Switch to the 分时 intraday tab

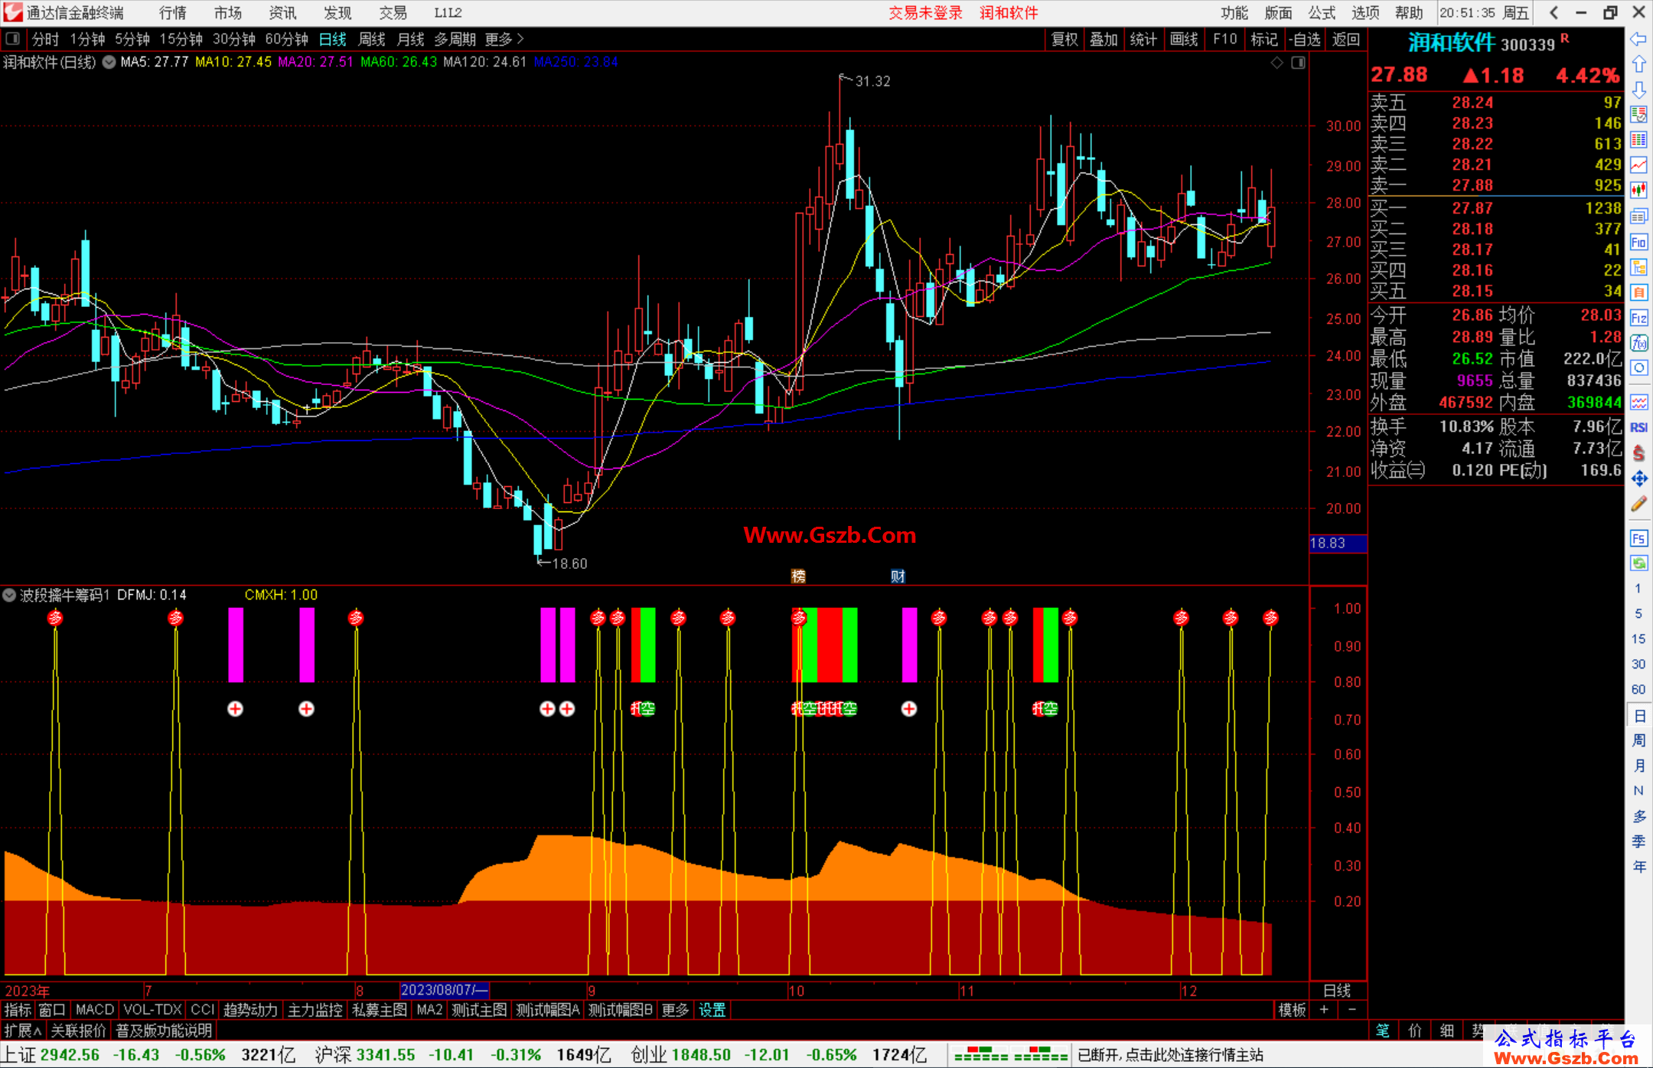click(45, 39)
